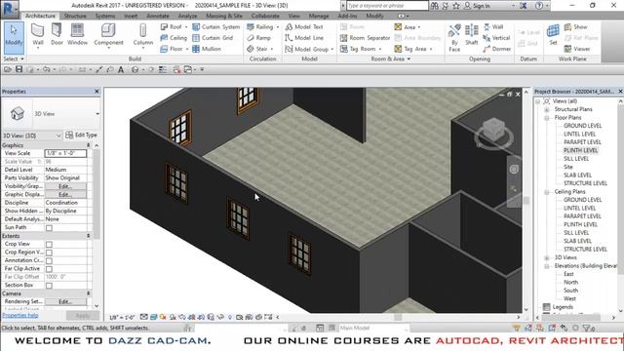
Task: Collapse the Ceiling Plans tree node
Action: click(547, 192)
